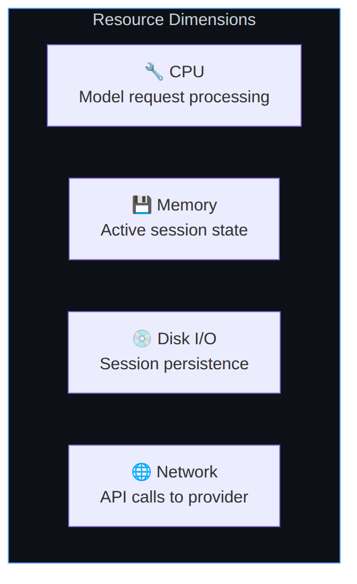Click the wrench icon beside CPU
The image size is (357, 584).
pos(154,71)
